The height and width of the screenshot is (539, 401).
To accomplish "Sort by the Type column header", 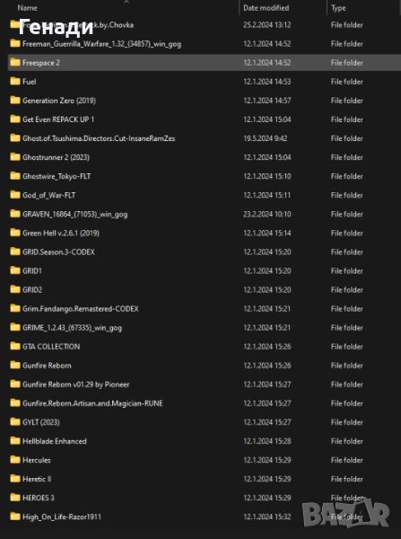I will 338,7.
